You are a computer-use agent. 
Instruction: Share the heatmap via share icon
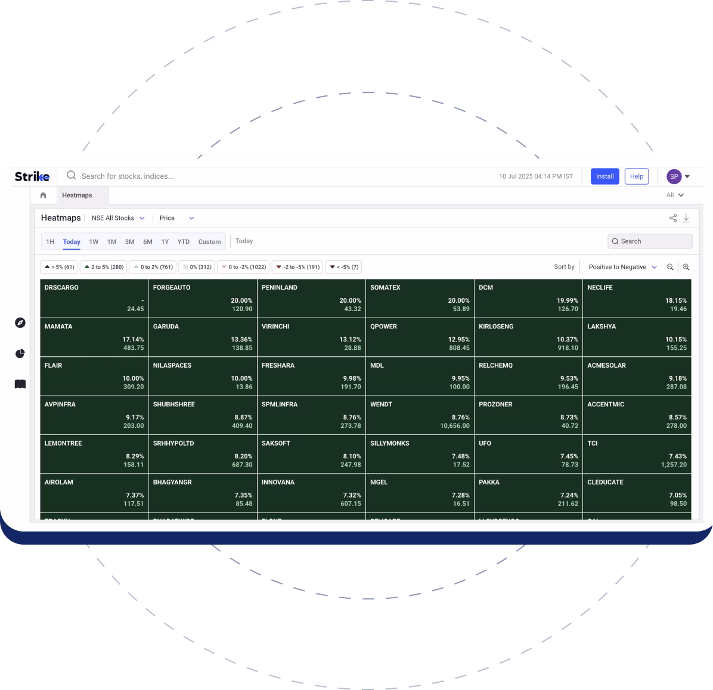click(673, 218)
